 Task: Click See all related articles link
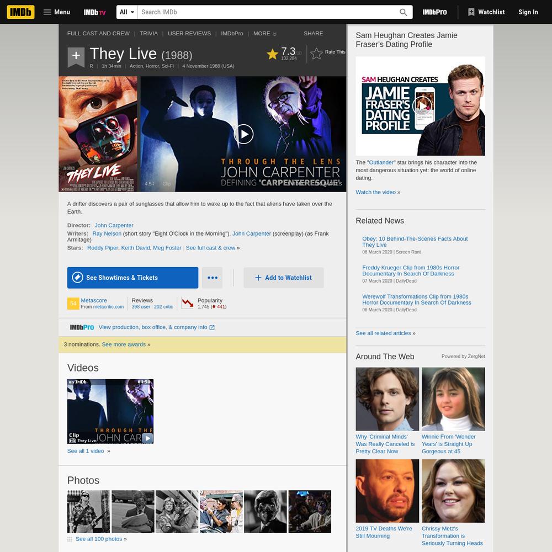[x=383, y=333]
